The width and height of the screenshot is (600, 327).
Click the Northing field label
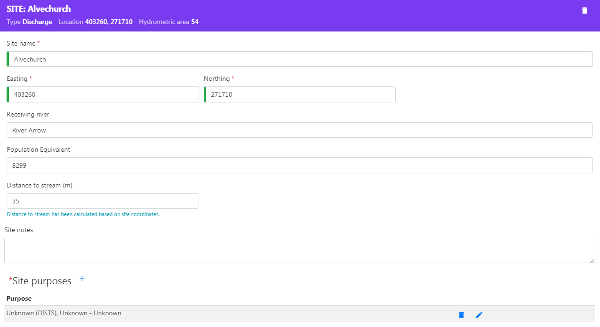[x=217, y=78]
